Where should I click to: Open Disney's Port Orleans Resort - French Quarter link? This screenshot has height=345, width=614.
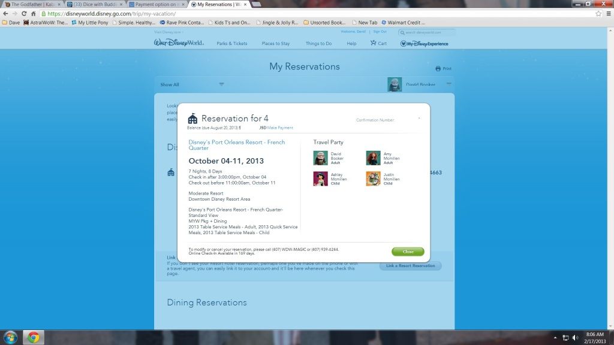[x=236, y=145]
